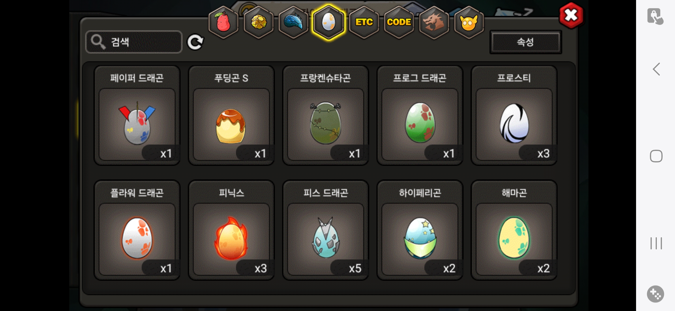Viewport: 675px width, 311px height.
Task: Close the inventory with red X
Action: pyautogui.click(x=571, y=15)
